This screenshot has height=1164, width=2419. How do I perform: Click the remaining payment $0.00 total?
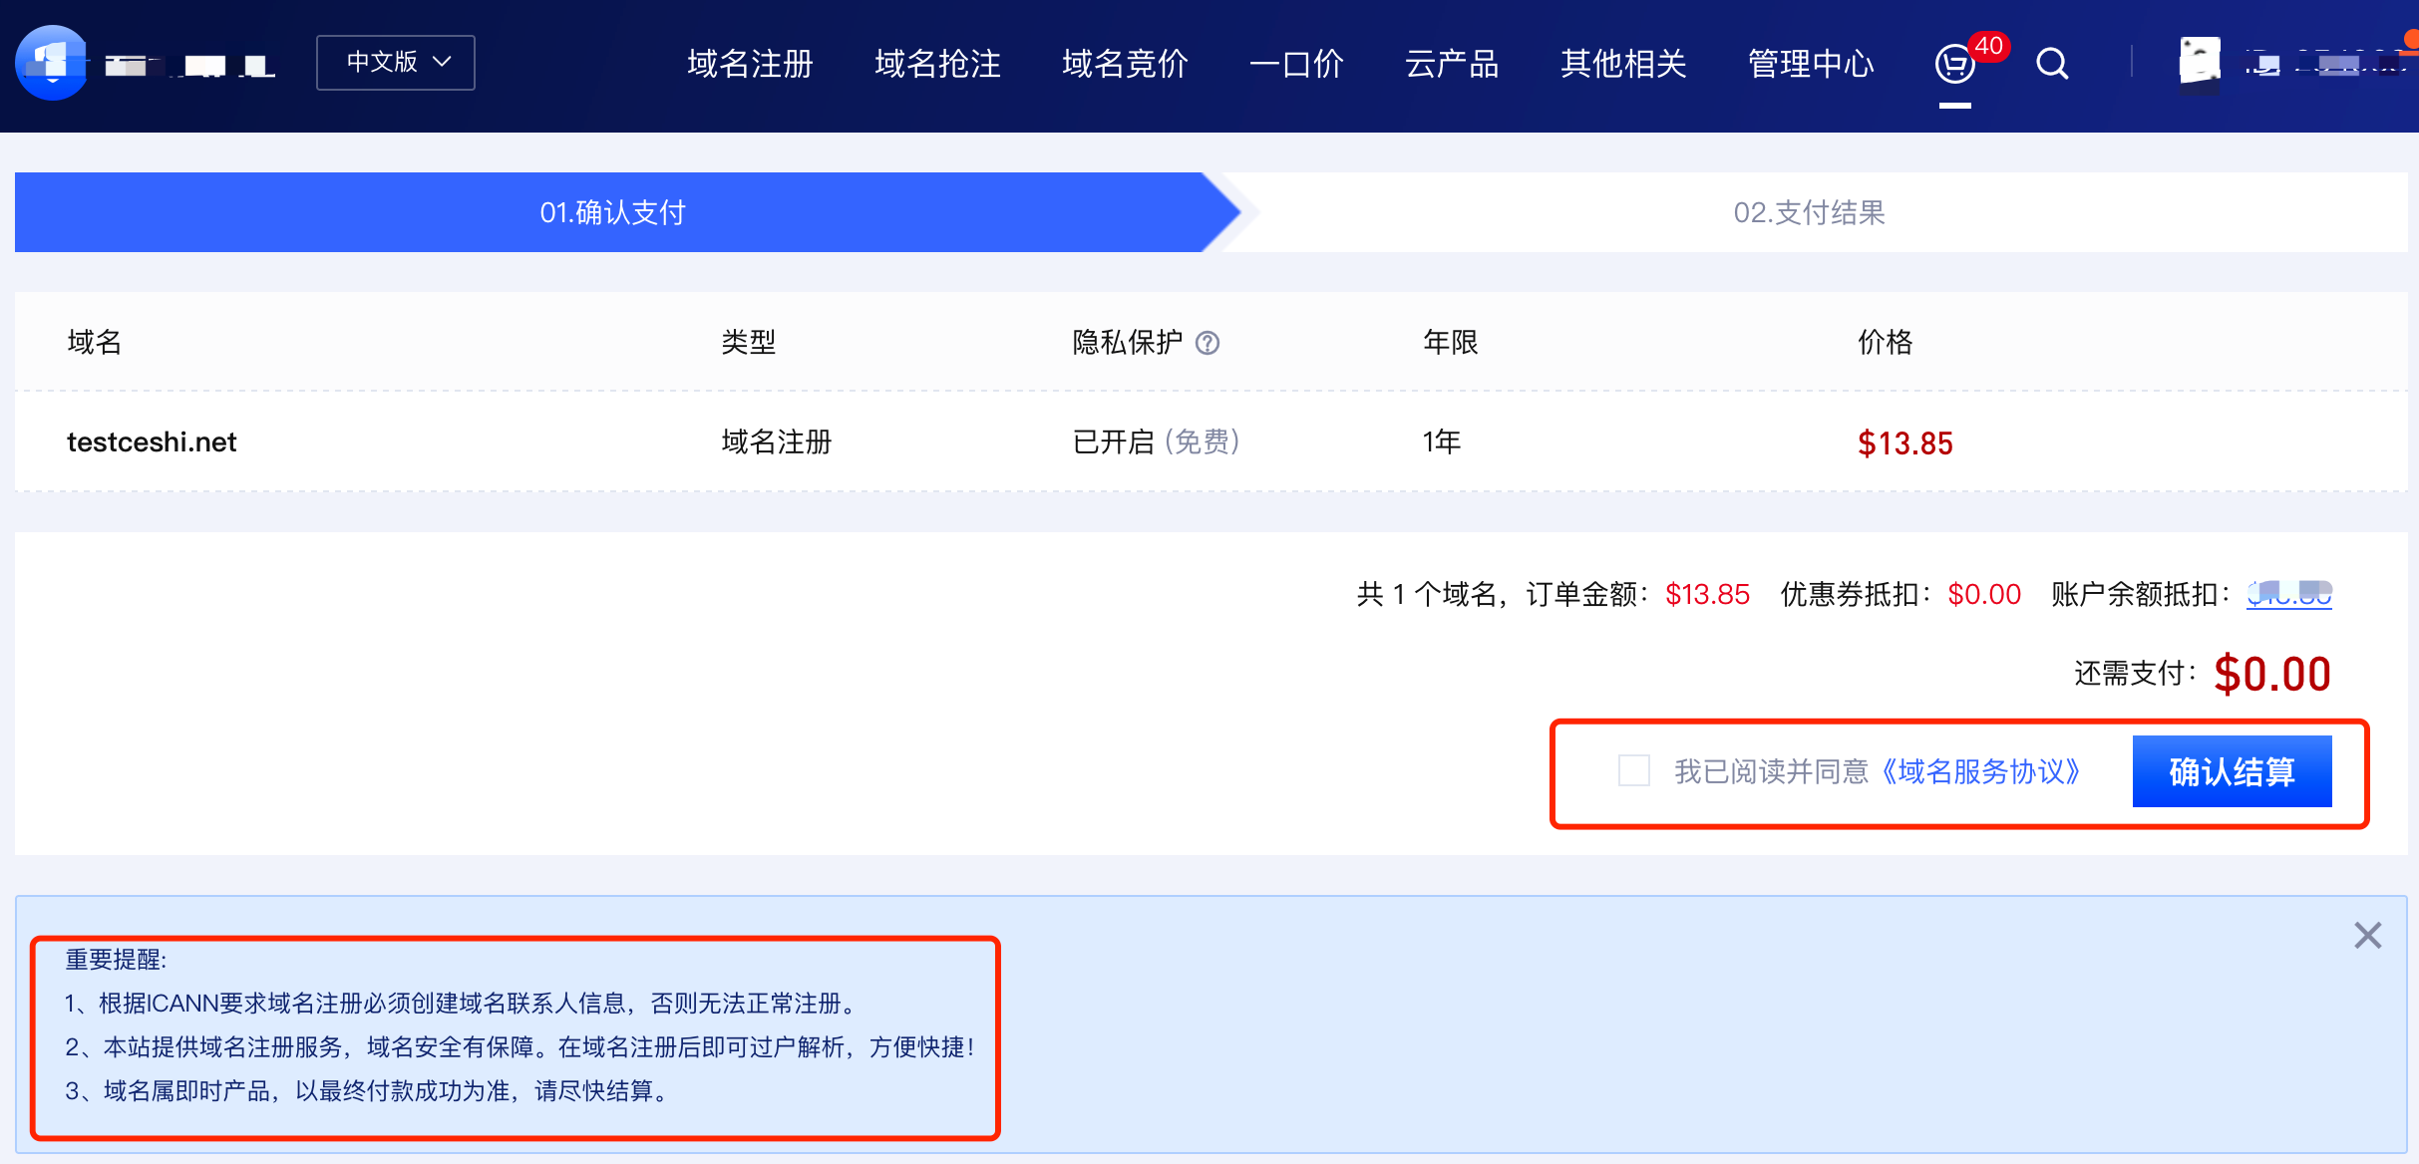[x=2271, y=674]
